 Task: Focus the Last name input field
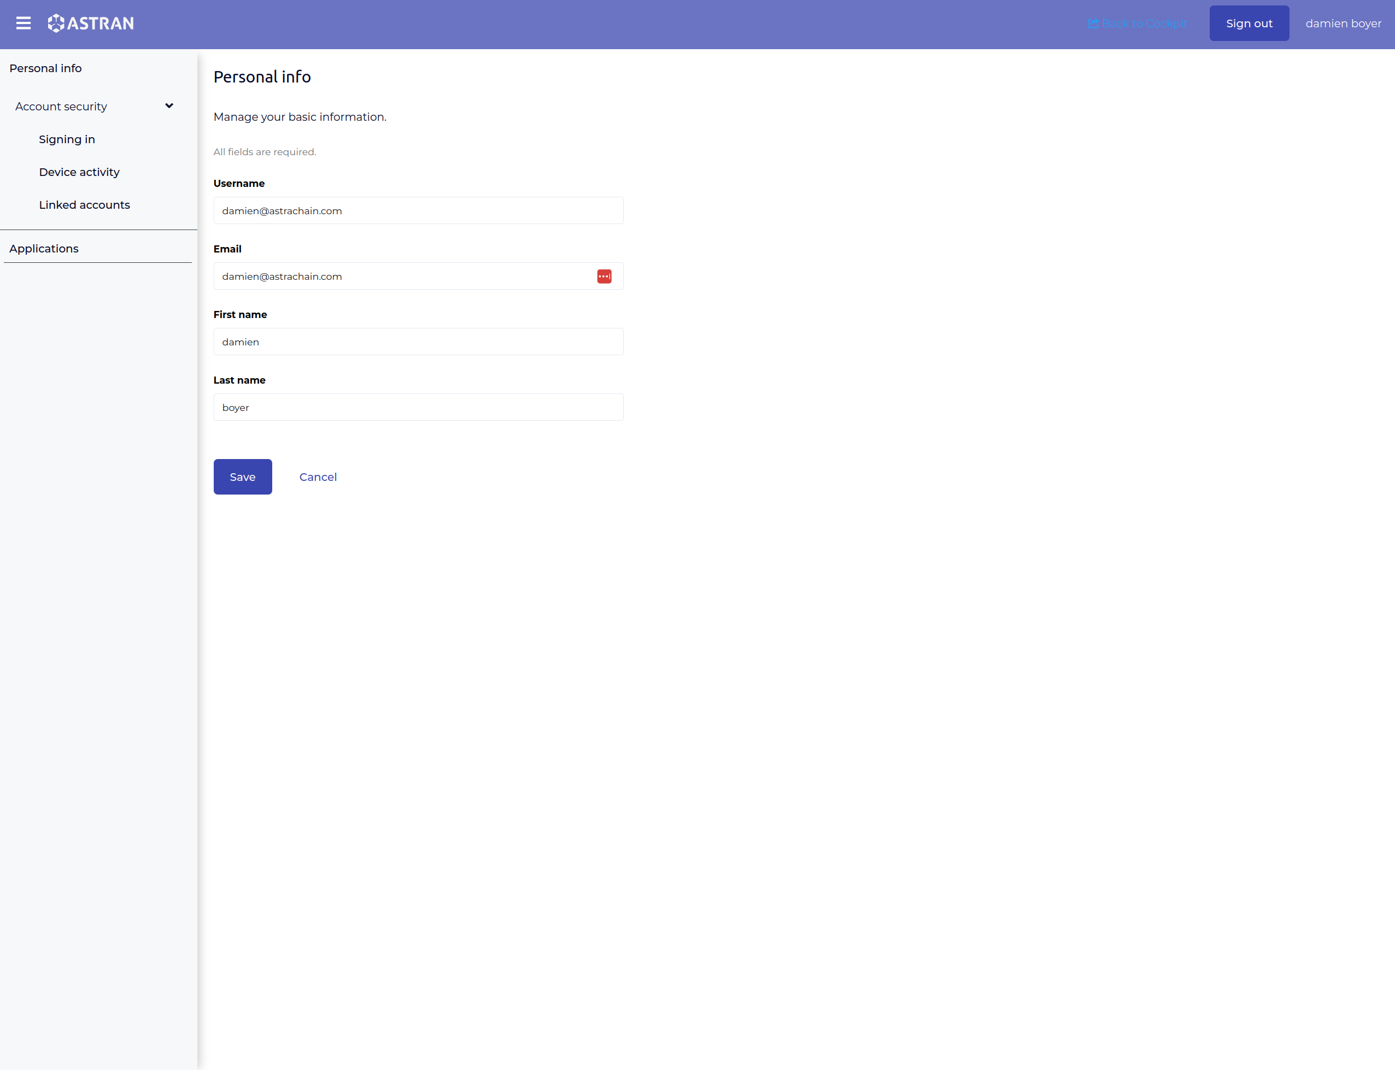[419, 408]
